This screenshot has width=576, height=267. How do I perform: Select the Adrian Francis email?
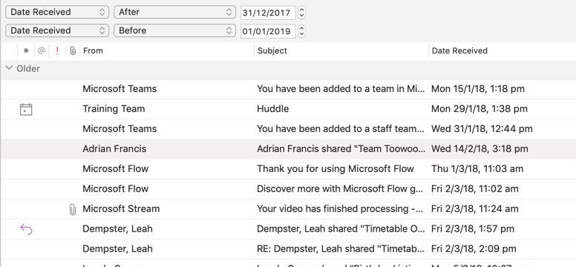288,149
